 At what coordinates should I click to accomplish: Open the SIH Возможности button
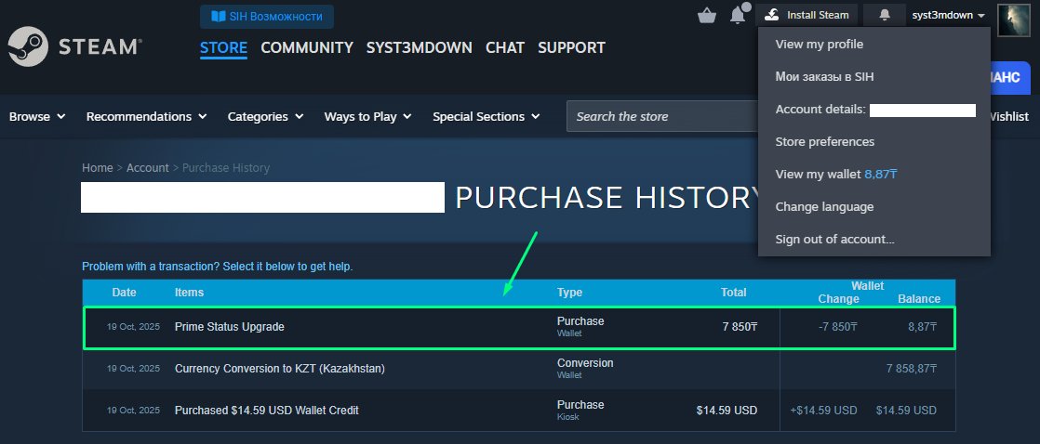coord(267,16)
